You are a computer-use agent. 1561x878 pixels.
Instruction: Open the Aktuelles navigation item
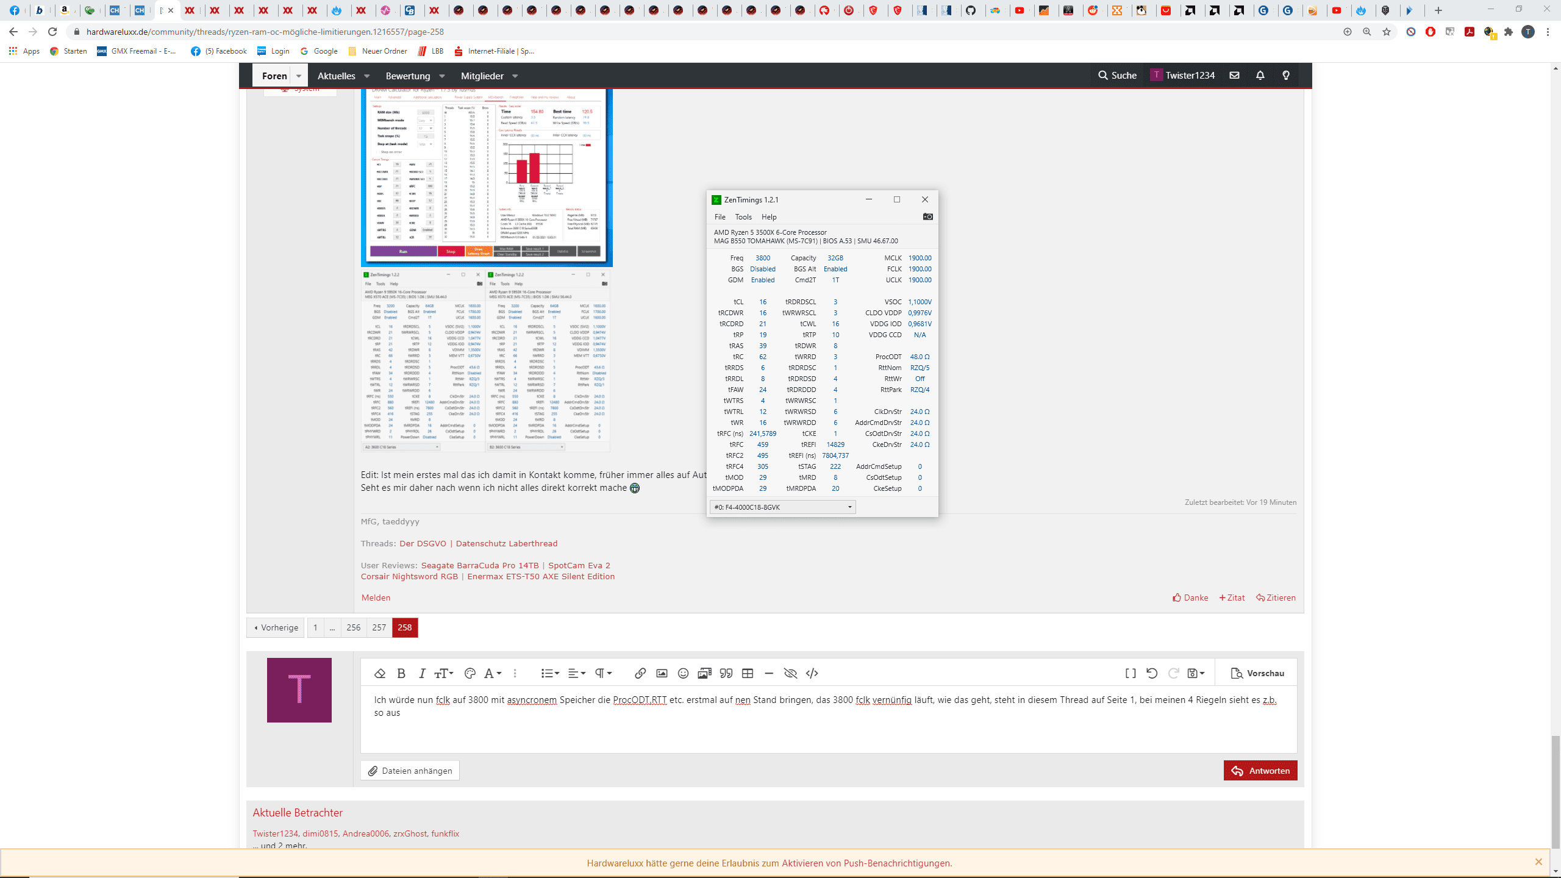(337, 76)
